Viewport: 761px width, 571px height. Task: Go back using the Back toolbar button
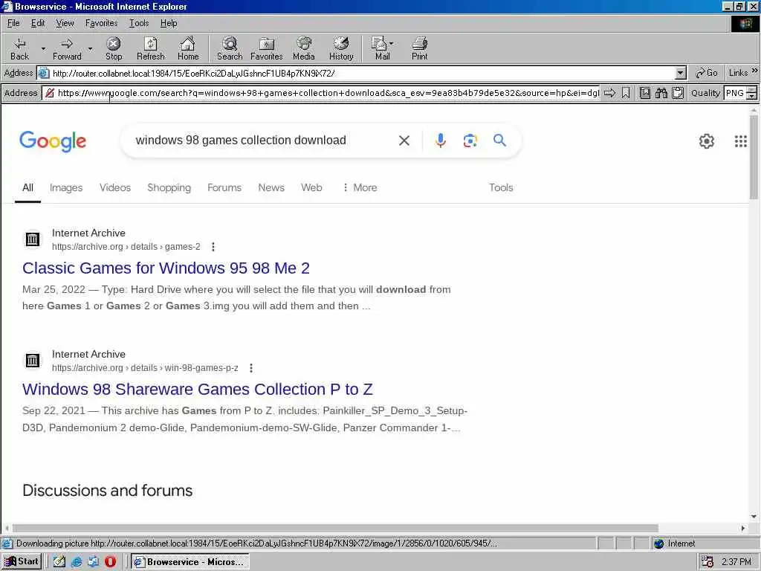pos(19,49)
